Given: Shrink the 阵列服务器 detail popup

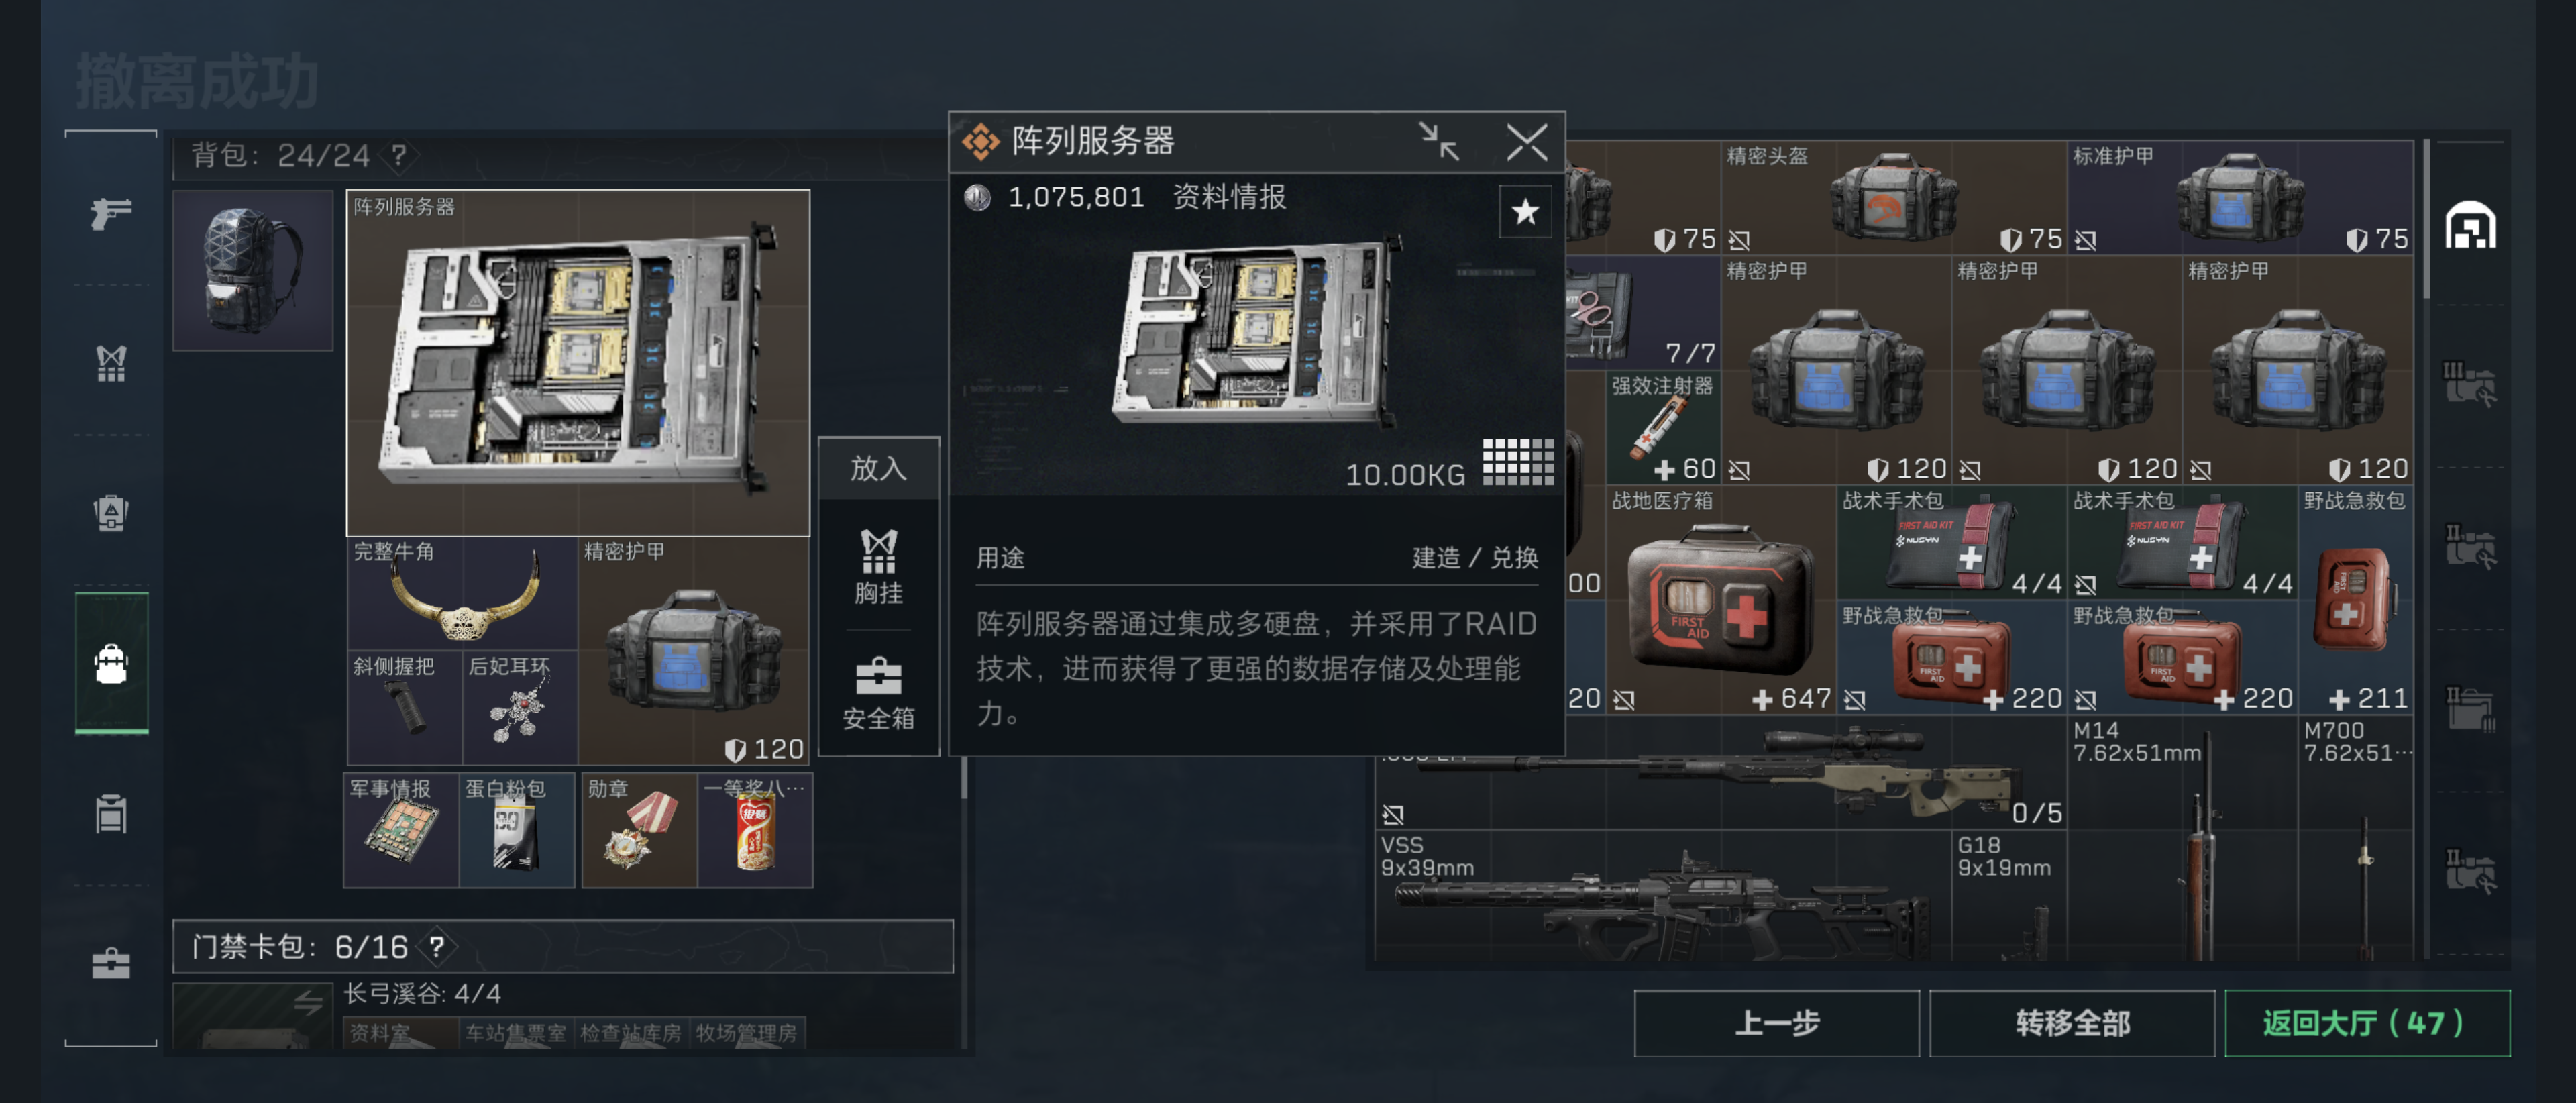Looking at the screenshot, I should [1439, 141].
